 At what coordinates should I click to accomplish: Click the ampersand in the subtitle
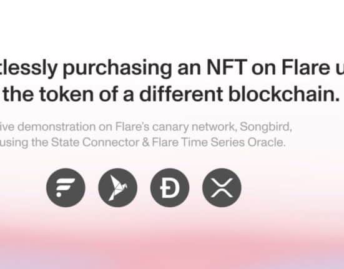145,142
